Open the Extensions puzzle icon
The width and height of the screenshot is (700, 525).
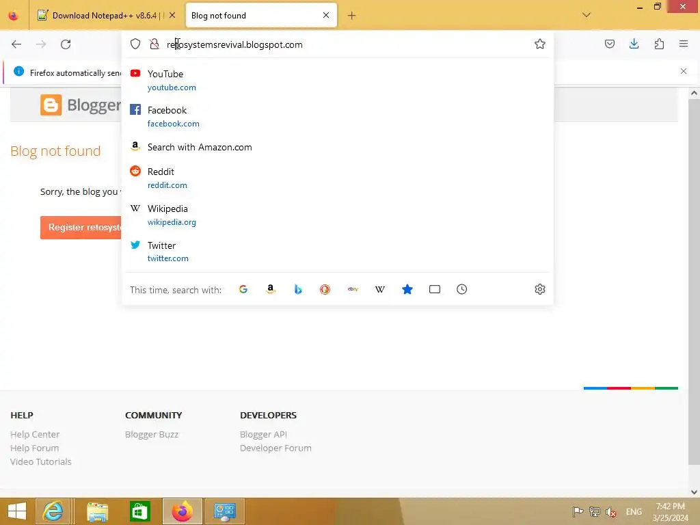click(659, 44)
